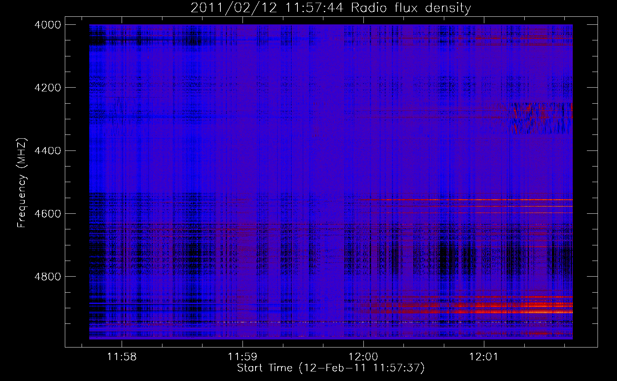The width and height of the screenshot is (617, 381).
Task: Click the 11:59 time tick label
Action: pos(243,357)
